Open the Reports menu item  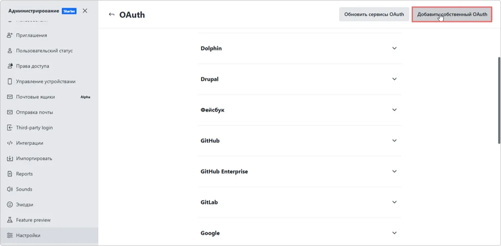[24, 174]
